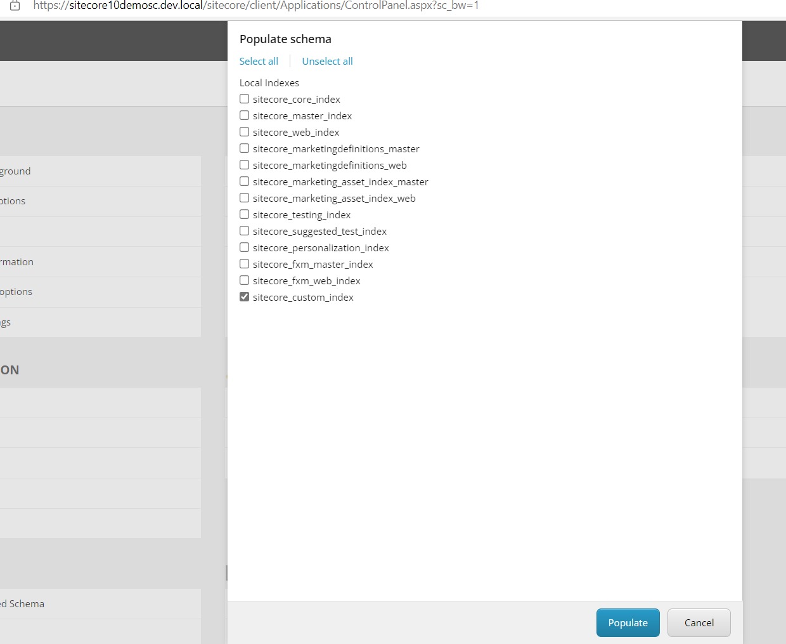The width and height of the screenshot is (786, 644).
Task: Click the sitecore_custom_index label text
Action: point(303,298)
